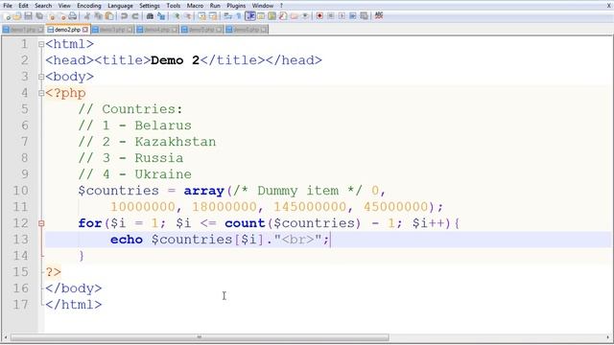
Task: Click the '// 2 - Kazakhstan' comment line
Action: point(147,142)
